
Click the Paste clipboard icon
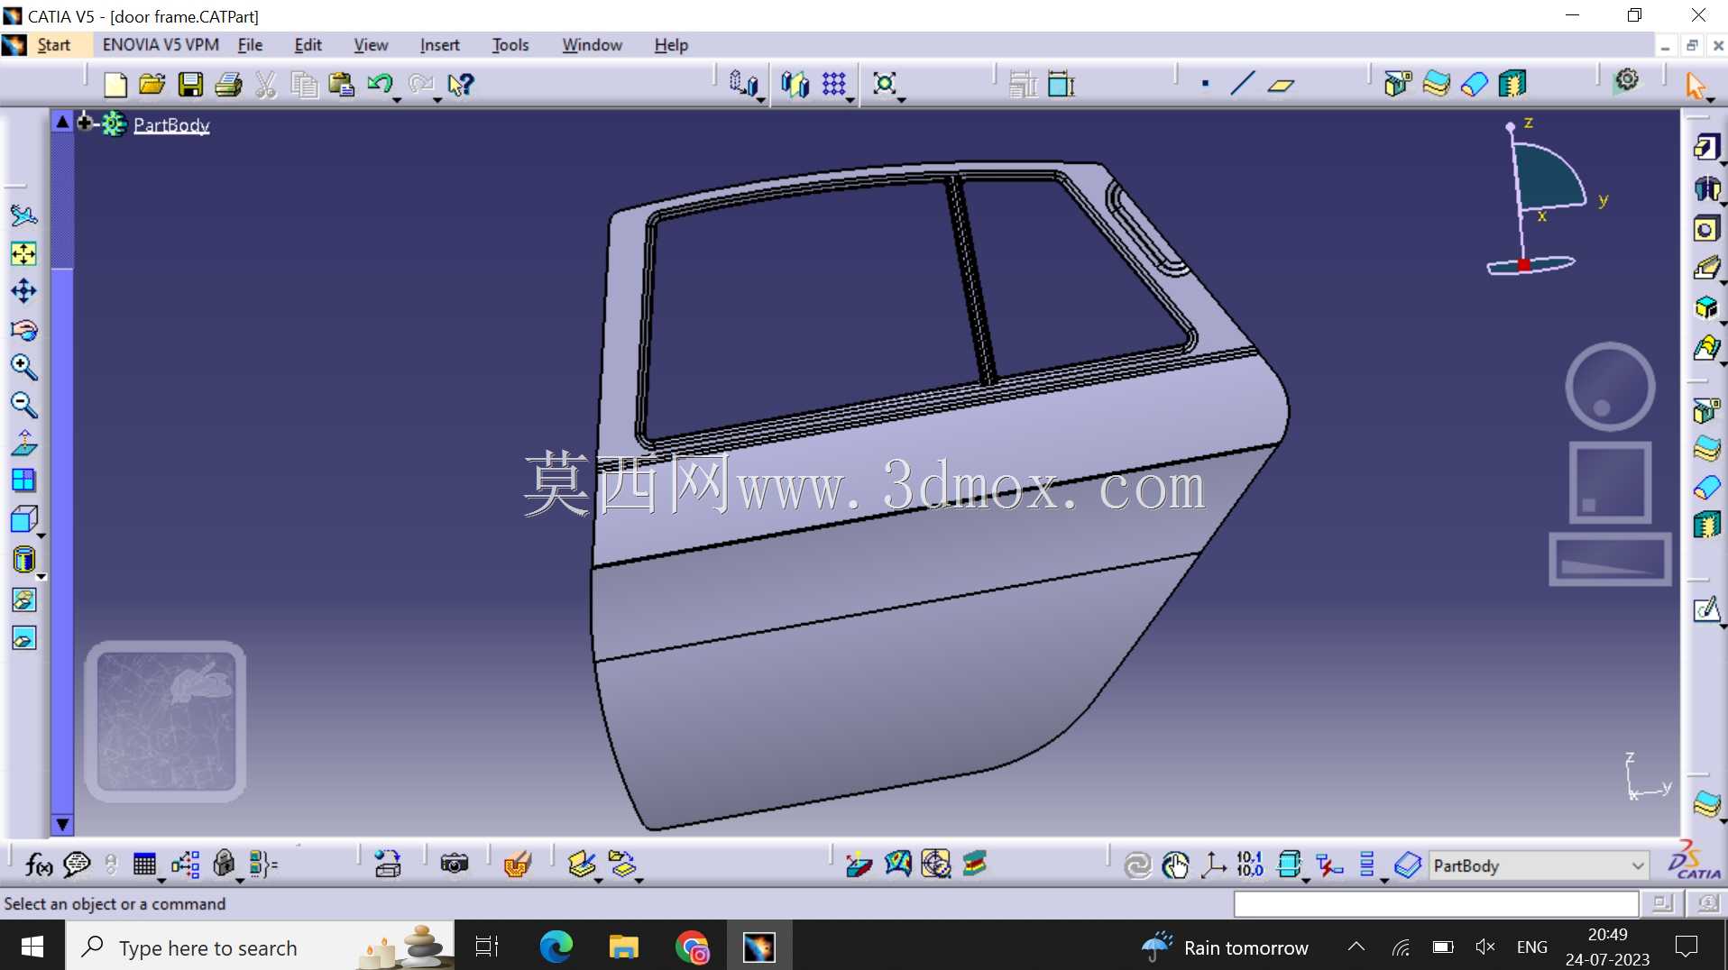coord(341,85)
